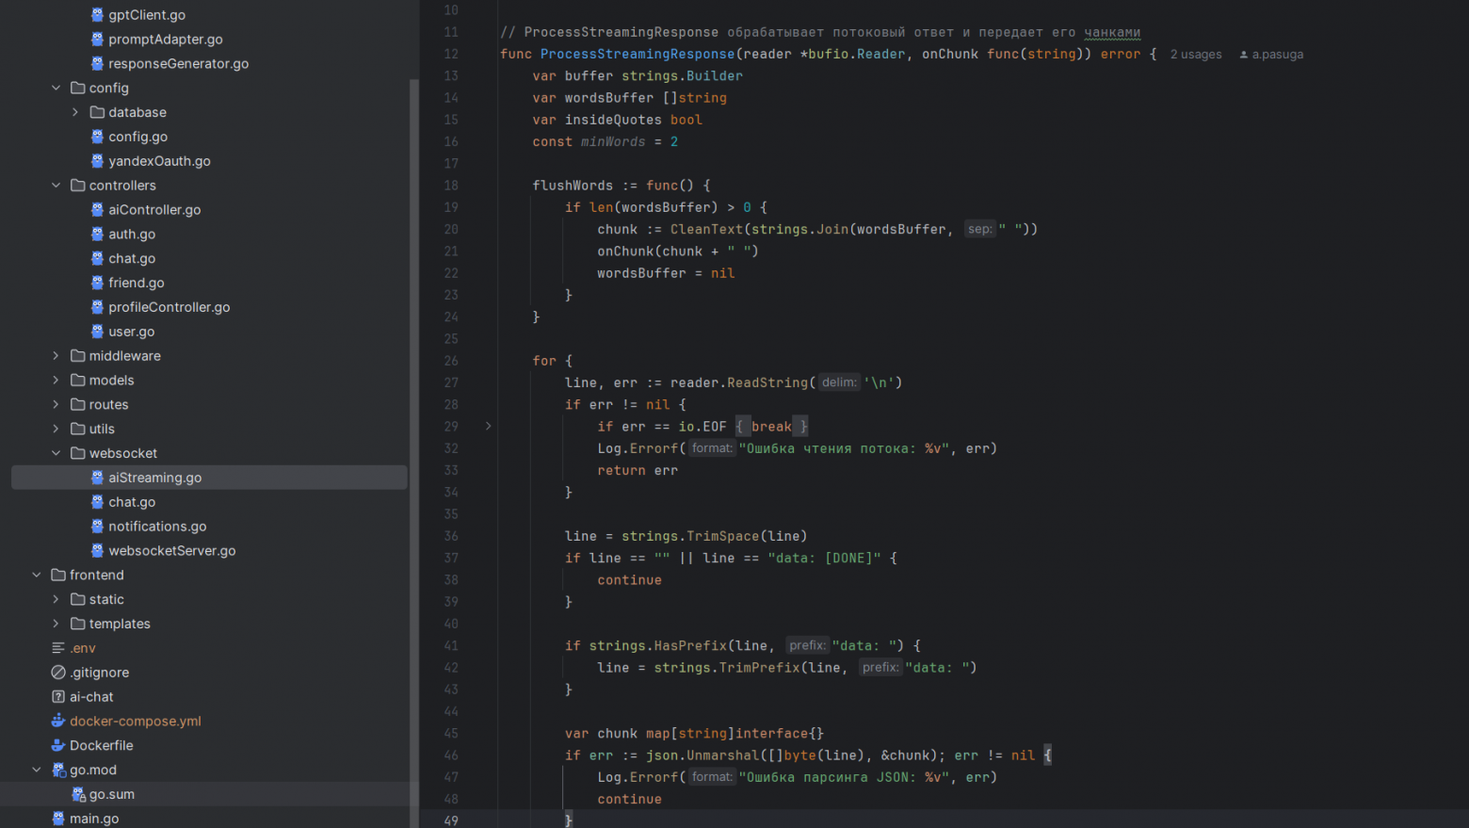Click the Docker icon beside Dockerfile

pyautogui.click(x=58, y=745)
